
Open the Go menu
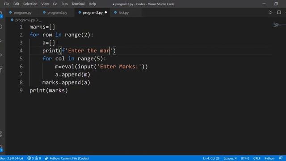55,4
